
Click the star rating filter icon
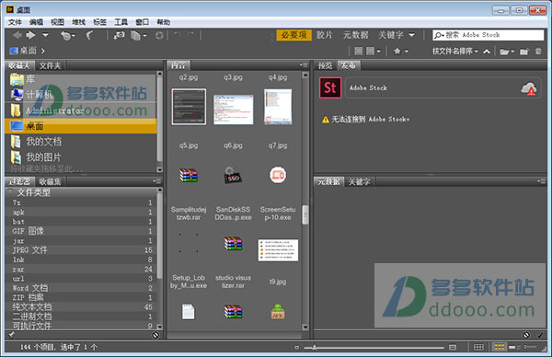click(397, 51)
